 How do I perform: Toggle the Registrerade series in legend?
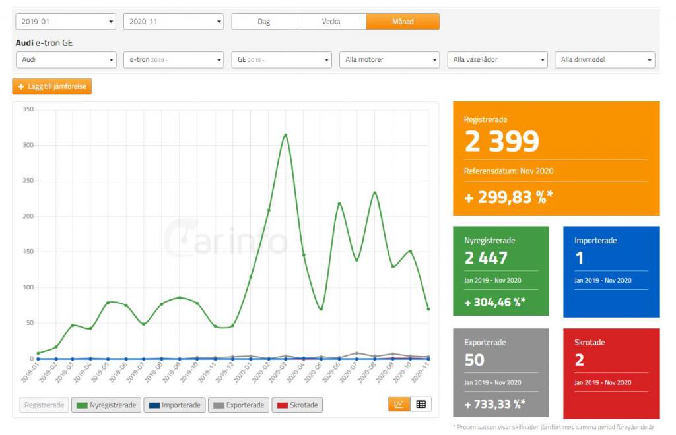pos(44,405)
